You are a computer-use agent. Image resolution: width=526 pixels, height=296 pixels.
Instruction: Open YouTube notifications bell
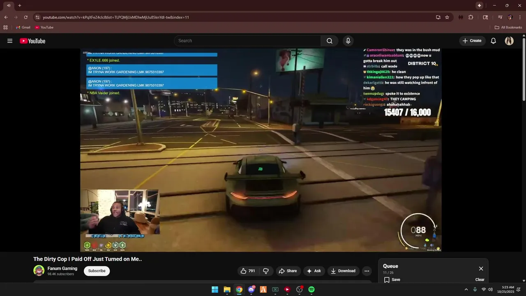point(494,41)
